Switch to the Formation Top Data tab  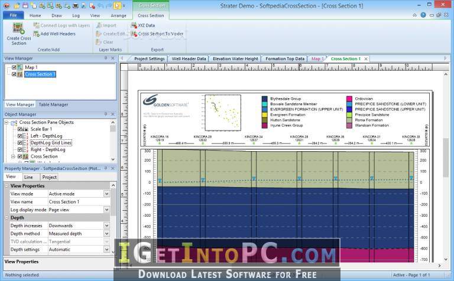[x=284, y=59]
